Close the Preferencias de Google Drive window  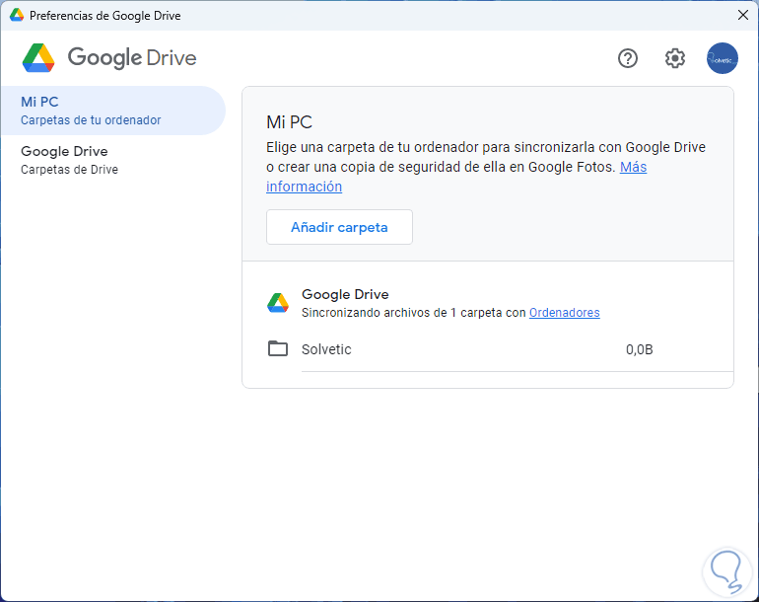coord(743,15)
